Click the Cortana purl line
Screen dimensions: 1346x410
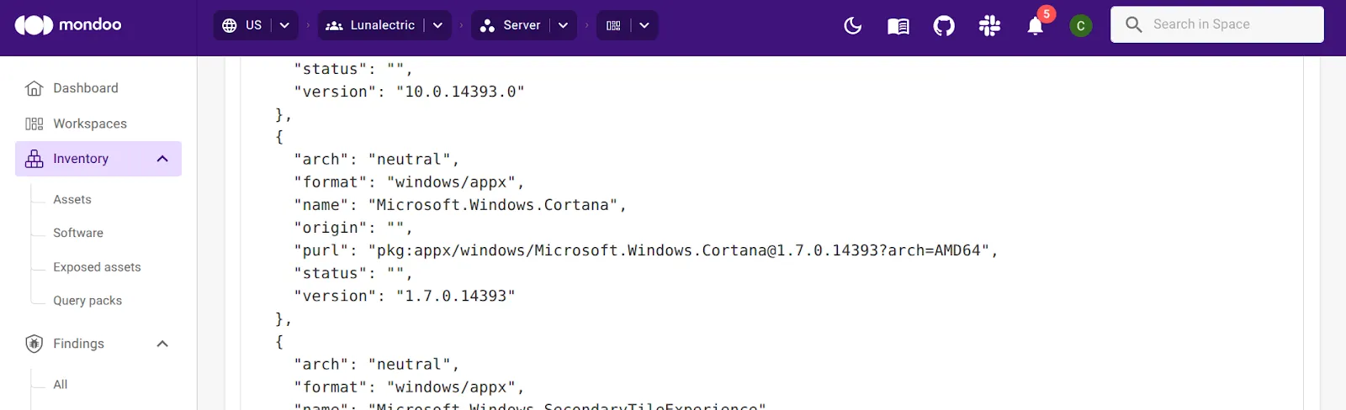click(x=646, y=250)
